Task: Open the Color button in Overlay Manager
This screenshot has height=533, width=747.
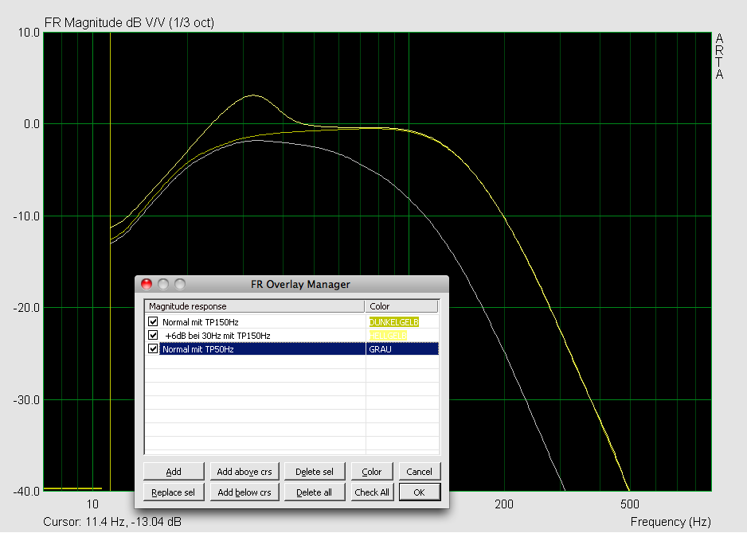Action: [x=372, y=471]
